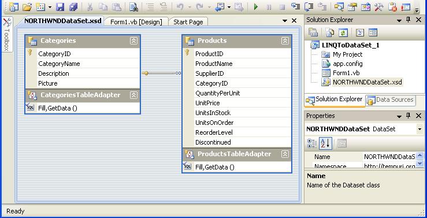The height and width of the screenshot is (218, 427).
Task: Click the Undo toolbar icon
Action: click(x=180, y=7)
